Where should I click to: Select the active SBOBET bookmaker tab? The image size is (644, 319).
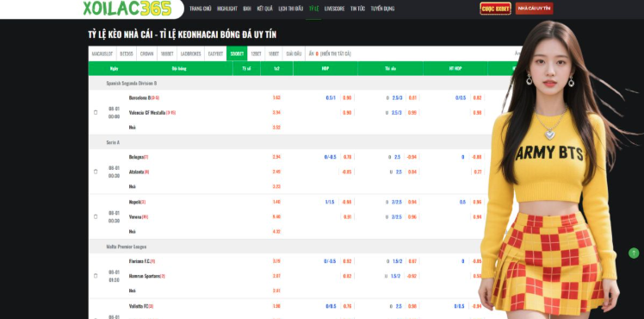237,53
